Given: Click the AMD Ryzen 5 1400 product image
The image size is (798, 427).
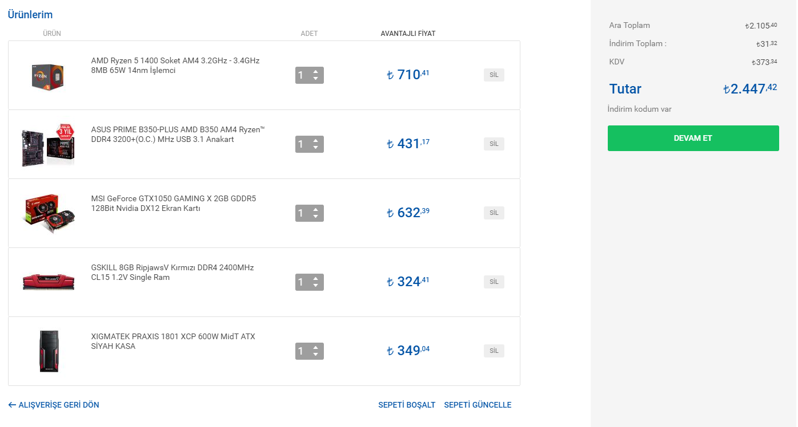Looking at the screenshot, I should (48, 75).
